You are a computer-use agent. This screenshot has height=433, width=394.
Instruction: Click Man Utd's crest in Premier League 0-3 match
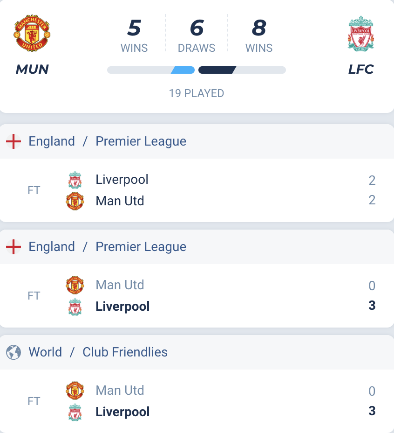[x=75, y=285]
